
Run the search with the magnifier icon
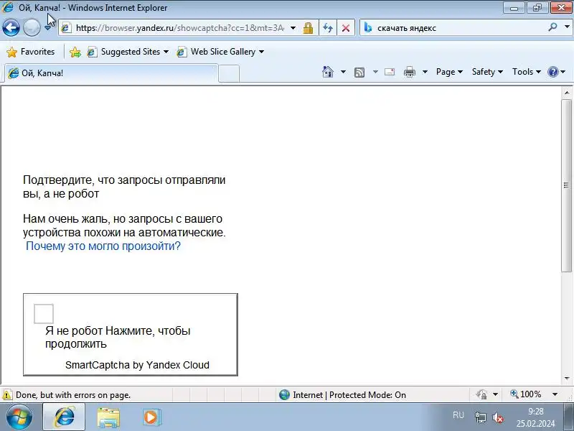coord(552,27)
